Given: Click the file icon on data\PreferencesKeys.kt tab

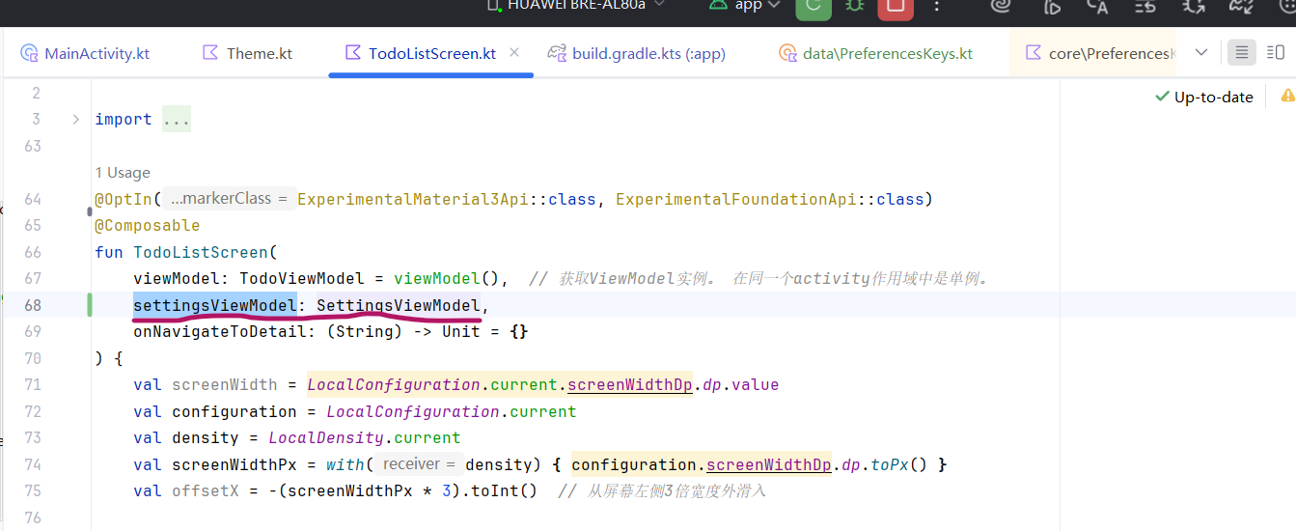Looking at the screenshot, I should coord(787,53).
